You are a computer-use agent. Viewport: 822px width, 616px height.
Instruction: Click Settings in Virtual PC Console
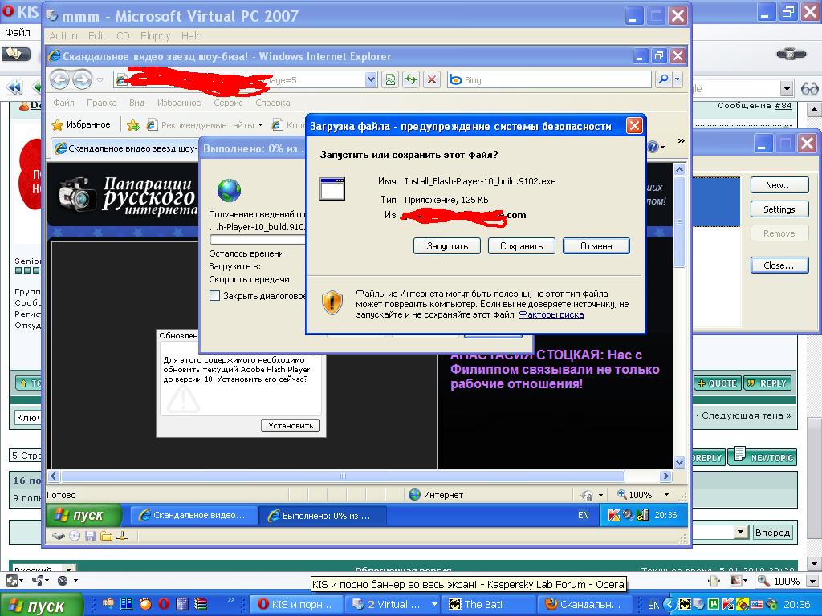[x=779, y=209]
